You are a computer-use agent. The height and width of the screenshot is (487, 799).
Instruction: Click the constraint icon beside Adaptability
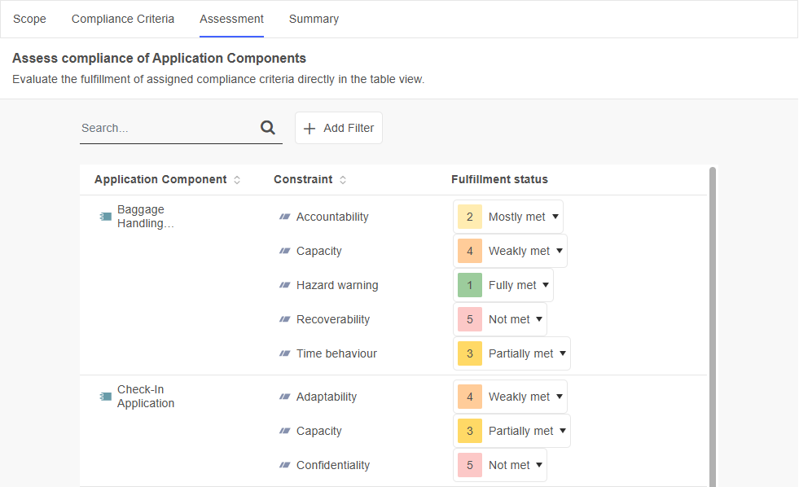pyautogui.click(x=284, y=397)
